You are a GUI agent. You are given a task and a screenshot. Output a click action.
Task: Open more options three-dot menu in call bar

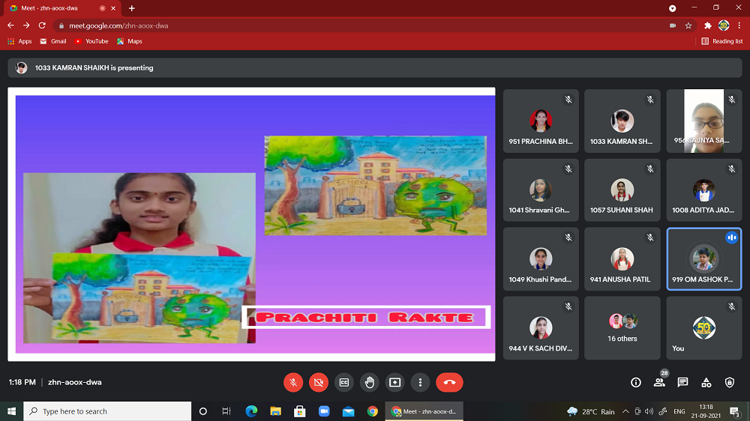420,382
